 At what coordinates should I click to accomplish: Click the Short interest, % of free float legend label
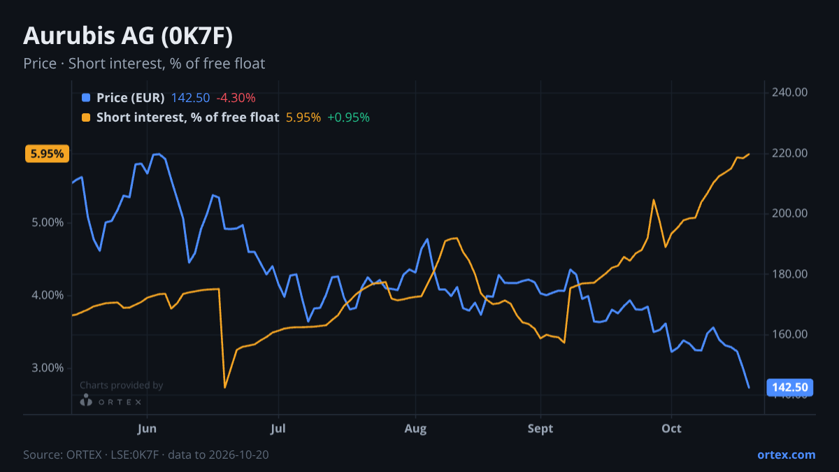(187, 117)
